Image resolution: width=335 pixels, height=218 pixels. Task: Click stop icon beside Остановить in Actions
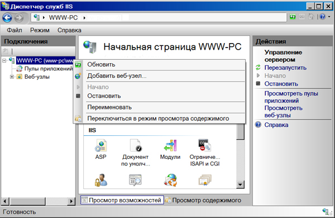click(258, 84)
